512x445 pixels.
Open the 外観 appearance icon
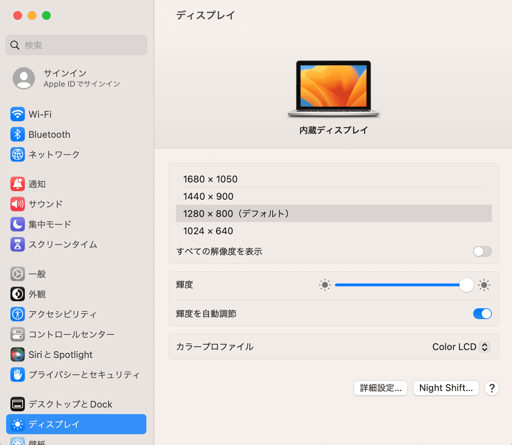click(x=17, y=294)
